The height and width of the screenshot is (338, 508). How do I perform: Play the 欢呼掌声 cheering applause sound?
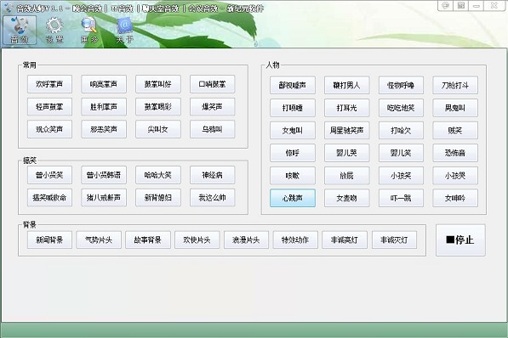(49, 84)
